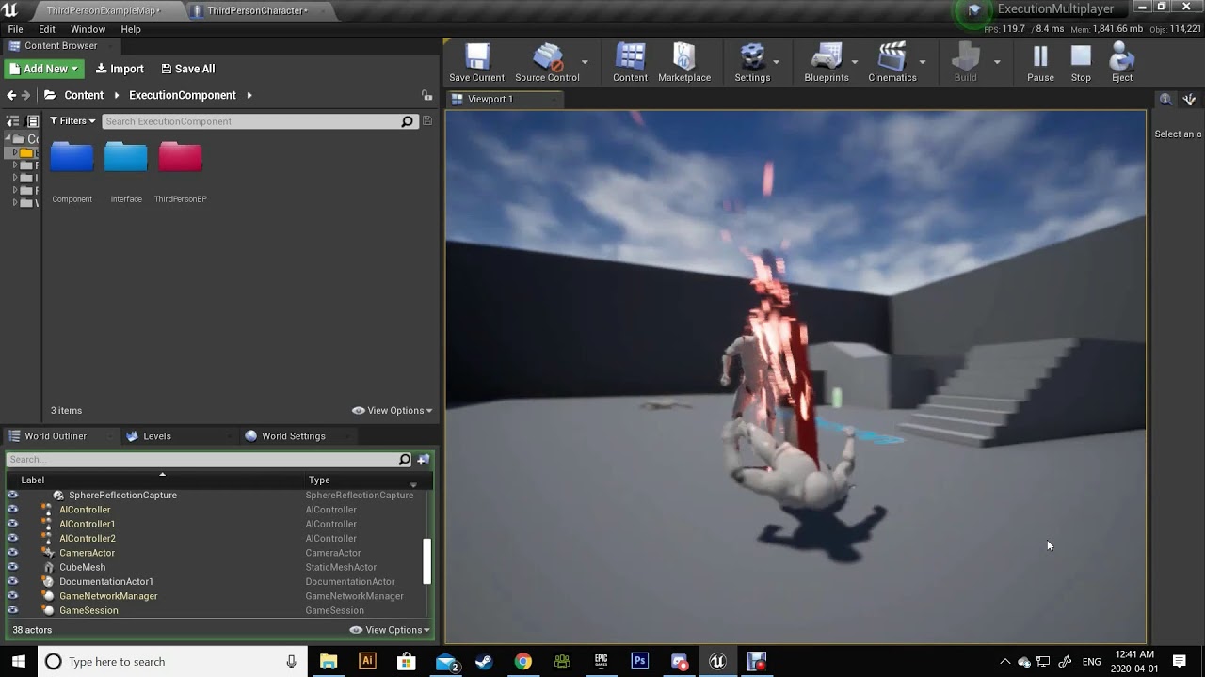
Task: Open the Settings toolbar icon
Action: coord(752,62)
